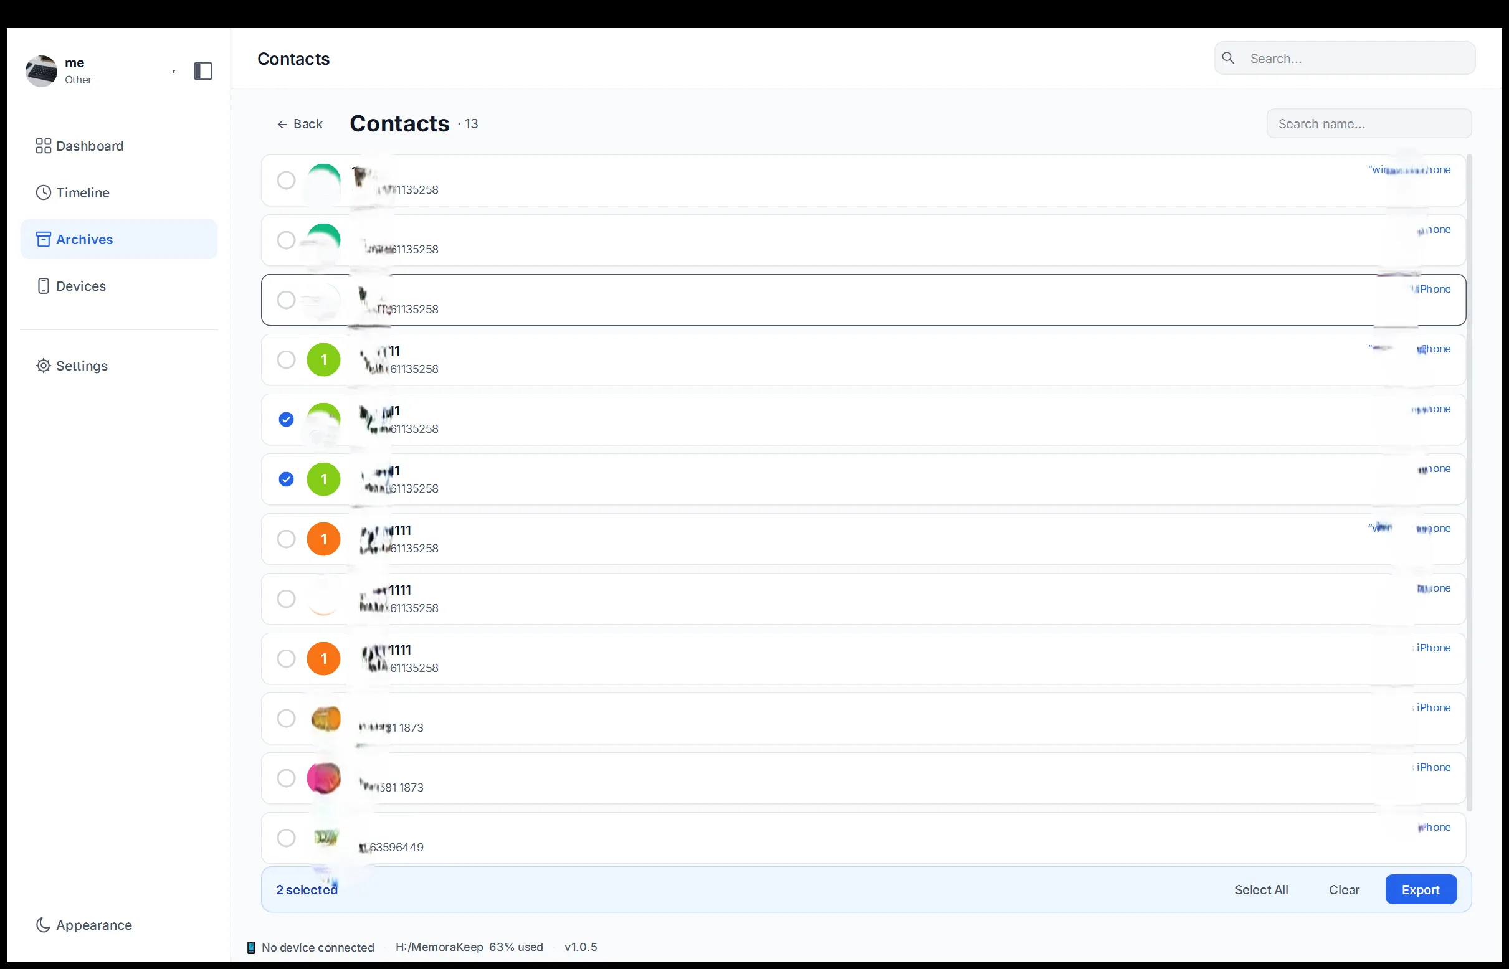Click the back arrow icon next to Back

point(282,124)
